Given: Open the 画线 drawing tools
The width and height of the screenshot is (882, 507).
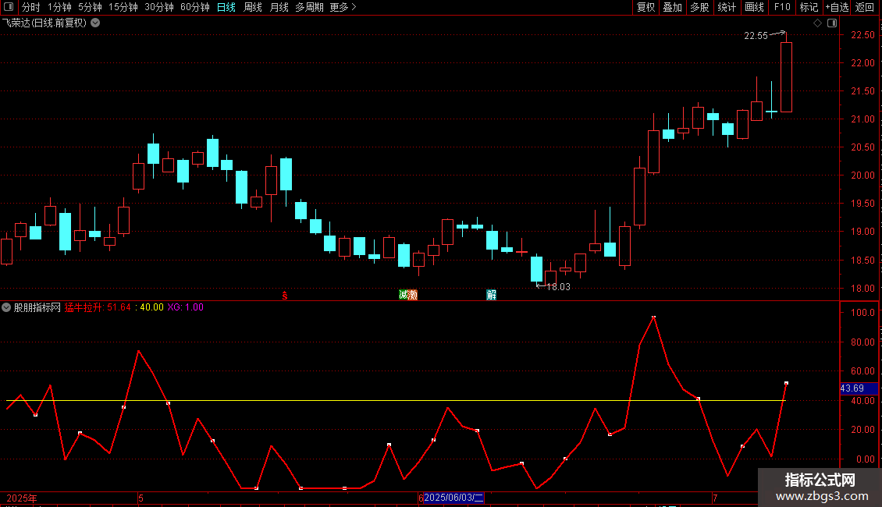Looking at the screenshot, I should click(754, 7).
